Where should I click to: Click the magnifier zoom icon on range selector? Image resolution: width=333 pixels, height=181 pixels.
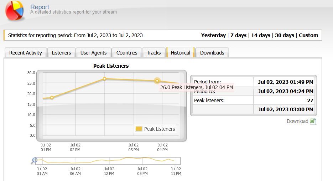pos(34,161)
